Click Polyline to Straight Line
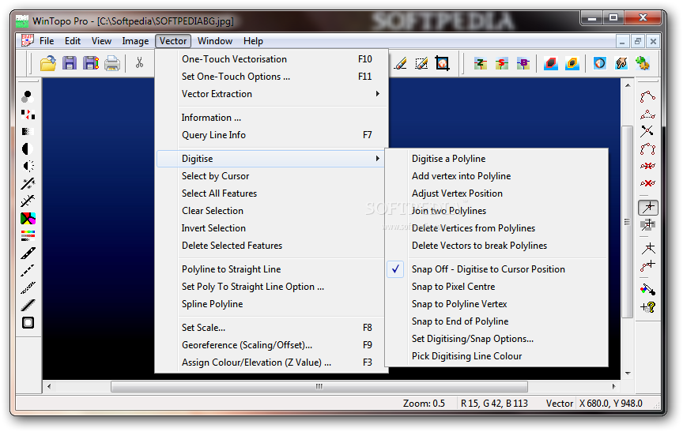Image resolution: width=683 pixels, height=432 pixels. [271, 269]
